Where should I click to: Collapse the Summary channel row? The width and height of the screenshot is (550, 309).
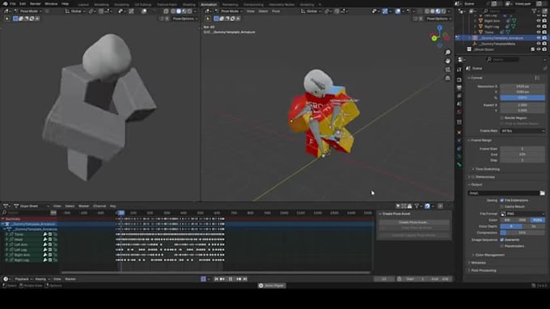tap(2, 219)
